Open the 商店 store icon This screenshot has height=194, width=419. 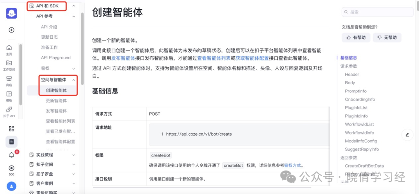tap(9, 81)
